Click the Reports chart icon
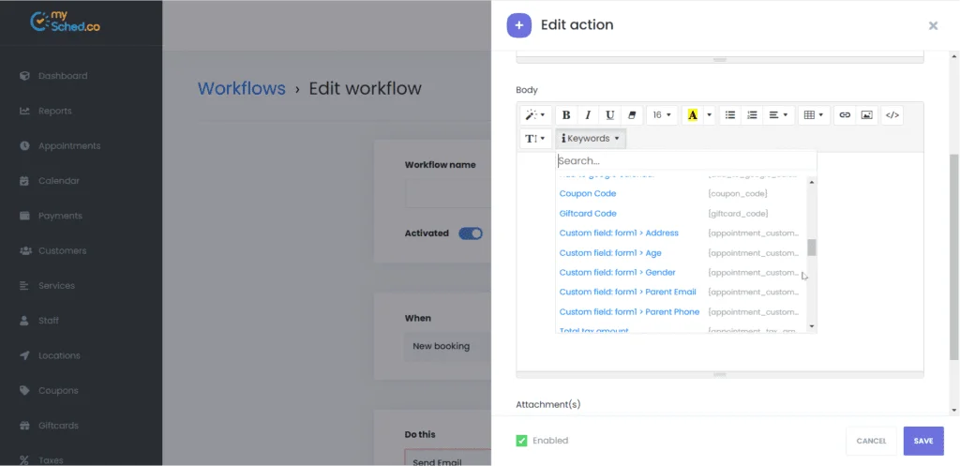The height and width of the screenshot is (466, 960). pos(24,111)
